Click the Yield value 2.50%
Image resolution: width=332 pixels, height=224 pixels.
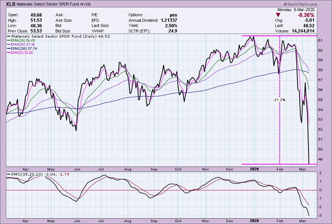[x=171, y=25]
